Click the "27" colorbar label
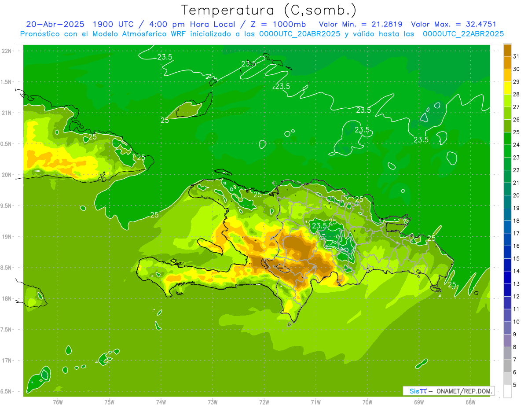528x408 pixels. pos(516,107)
